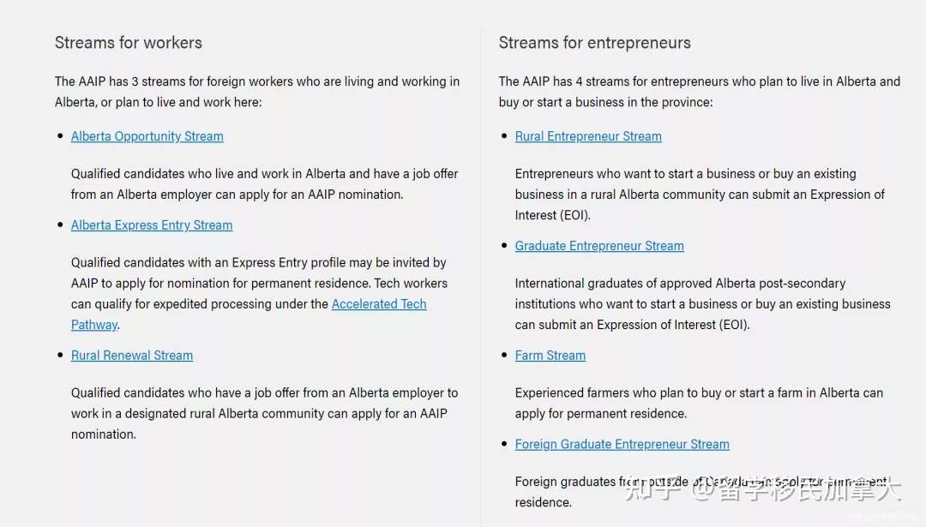Click the Zhihu watermark text at bottom right
The image size is (926, 527).
(762, 489)
